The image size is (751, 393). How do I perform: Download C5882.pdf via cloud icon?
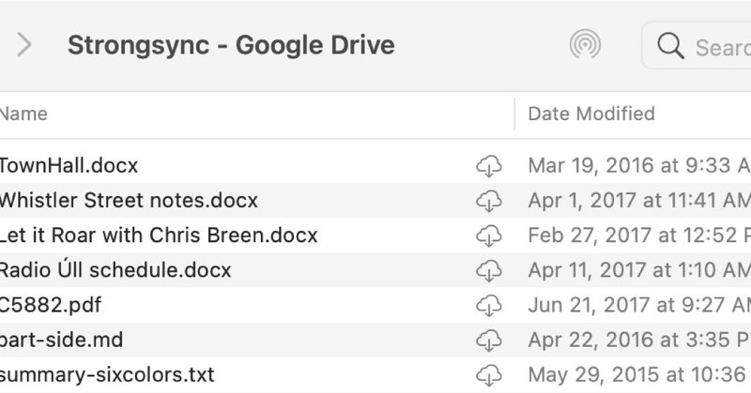click(489, 306)
